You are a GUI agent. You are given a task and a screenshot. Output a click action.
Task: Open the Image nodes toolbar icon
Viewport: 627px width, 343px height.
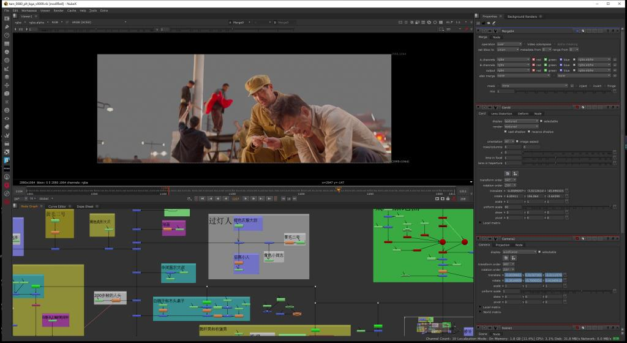click(x=7, y=19)
